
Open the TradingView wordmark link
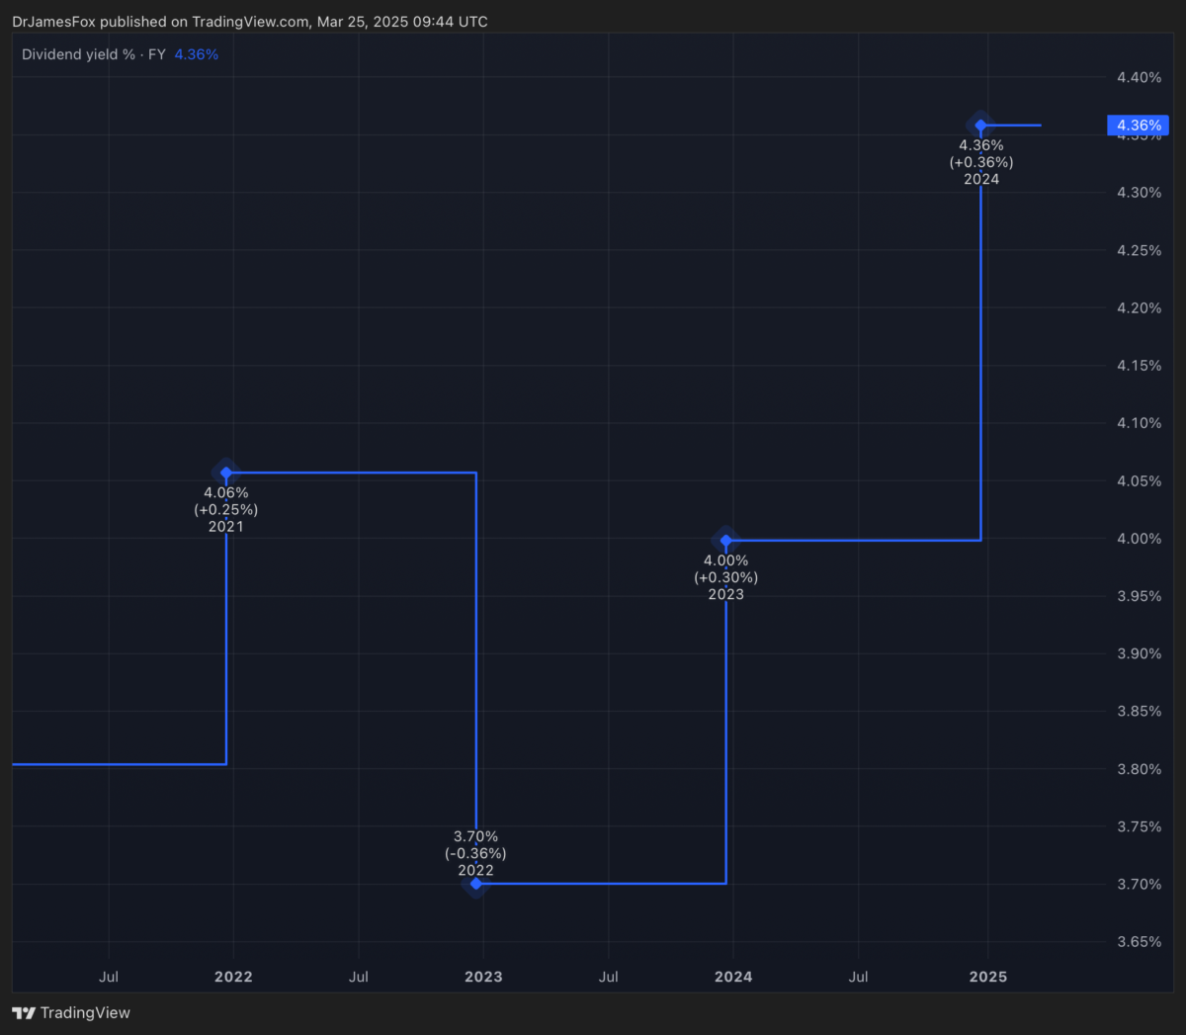[x=85, y=1013]
